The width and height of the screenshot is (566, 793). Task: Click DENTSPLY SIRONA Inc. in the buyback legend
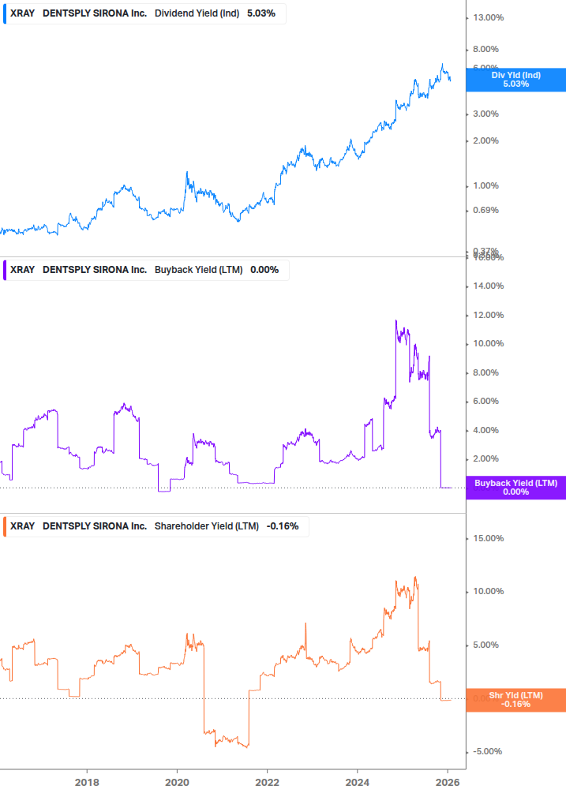point(95,270)
